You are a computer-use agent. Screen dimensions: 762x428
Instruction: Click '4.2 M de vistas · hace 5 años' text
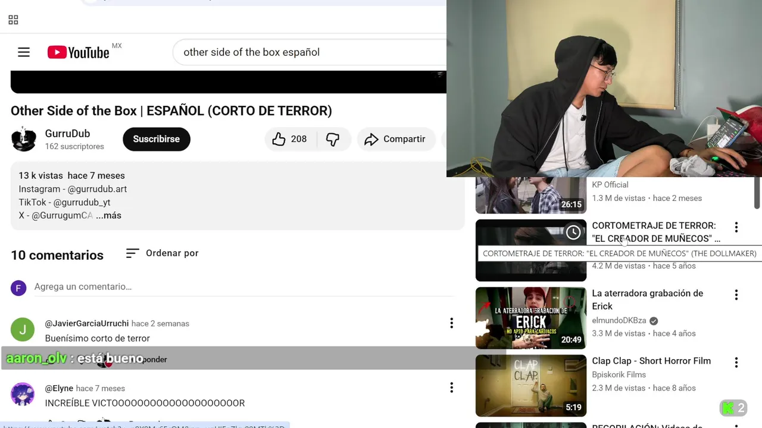click(644, 266)
